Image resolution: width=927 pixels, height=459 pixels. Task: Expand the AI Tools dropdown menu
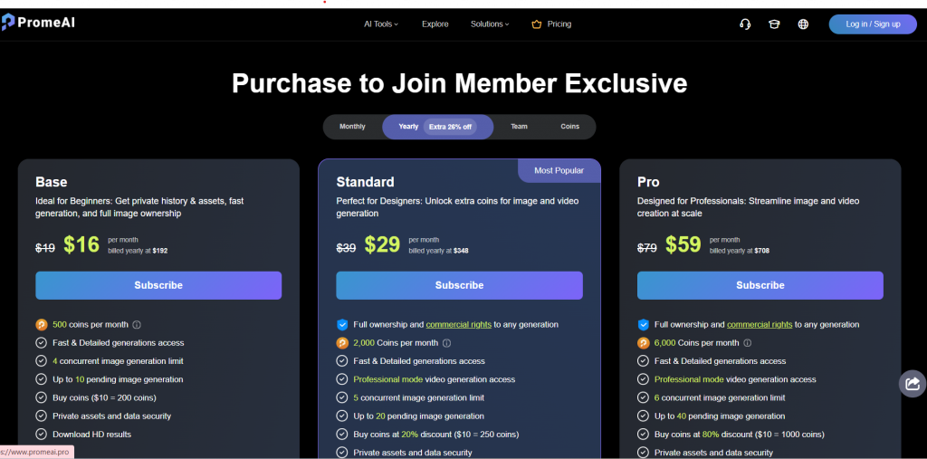[x=381, y=24]
